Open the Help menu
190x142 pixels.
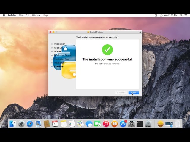coord(45,15)
